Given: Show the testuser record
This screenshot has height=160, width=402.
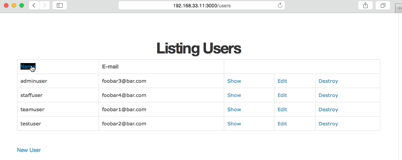Looking at the screenshot, I should (x=234, y=124).
